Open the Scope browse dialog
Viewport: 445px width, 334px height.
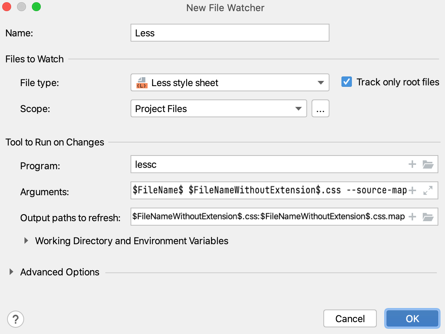tap(320, 108)
